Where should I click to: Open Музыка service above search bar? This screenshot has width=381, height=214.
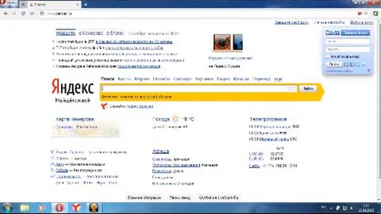[241, 79]
